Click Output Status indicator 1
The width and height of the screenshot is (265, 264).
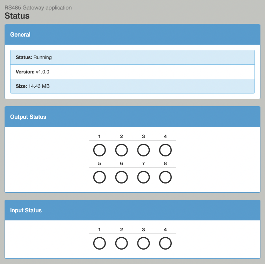pyautogui.click(x=100, y=150)
